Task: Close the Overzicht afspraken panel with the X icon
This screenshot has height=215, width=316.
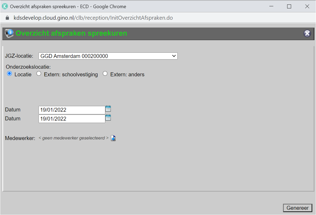Action: pos(307,34)
